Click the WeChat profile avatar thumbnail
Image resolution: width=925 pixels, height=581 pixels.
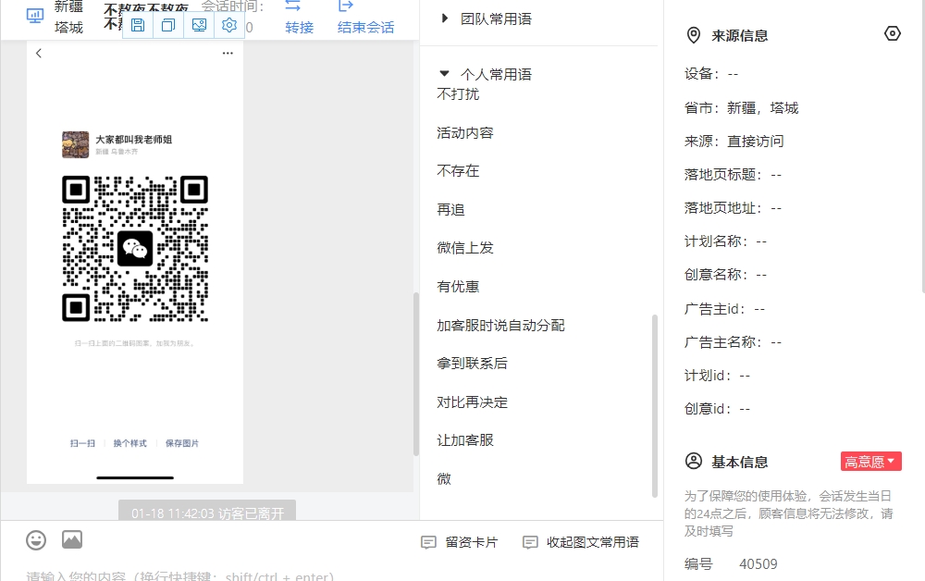[76, 144]
